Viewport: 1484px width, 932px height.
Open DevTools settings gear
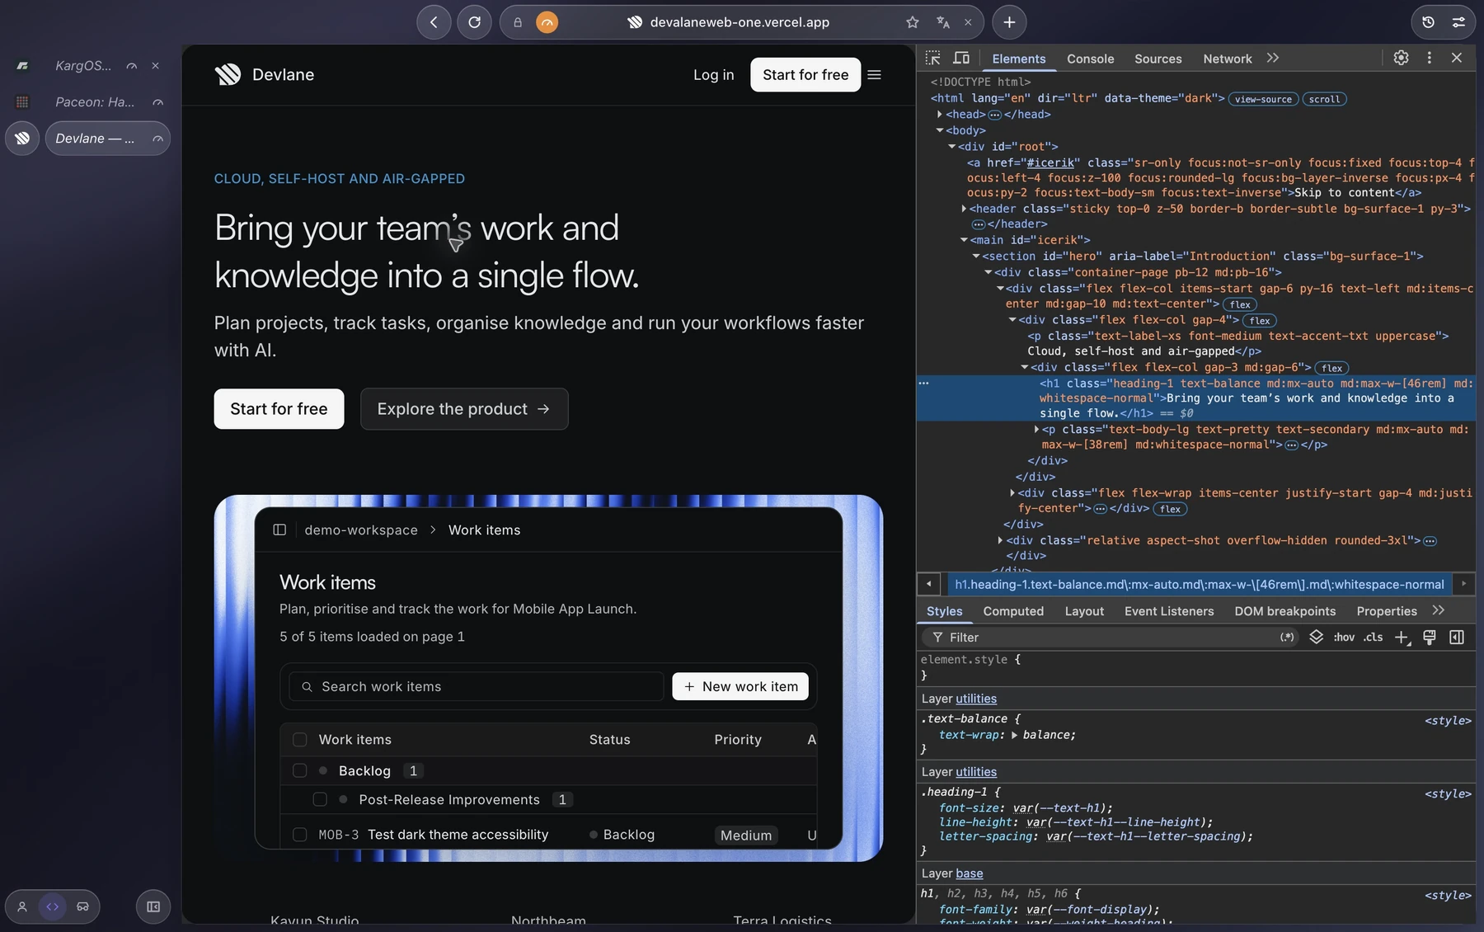1401,58
